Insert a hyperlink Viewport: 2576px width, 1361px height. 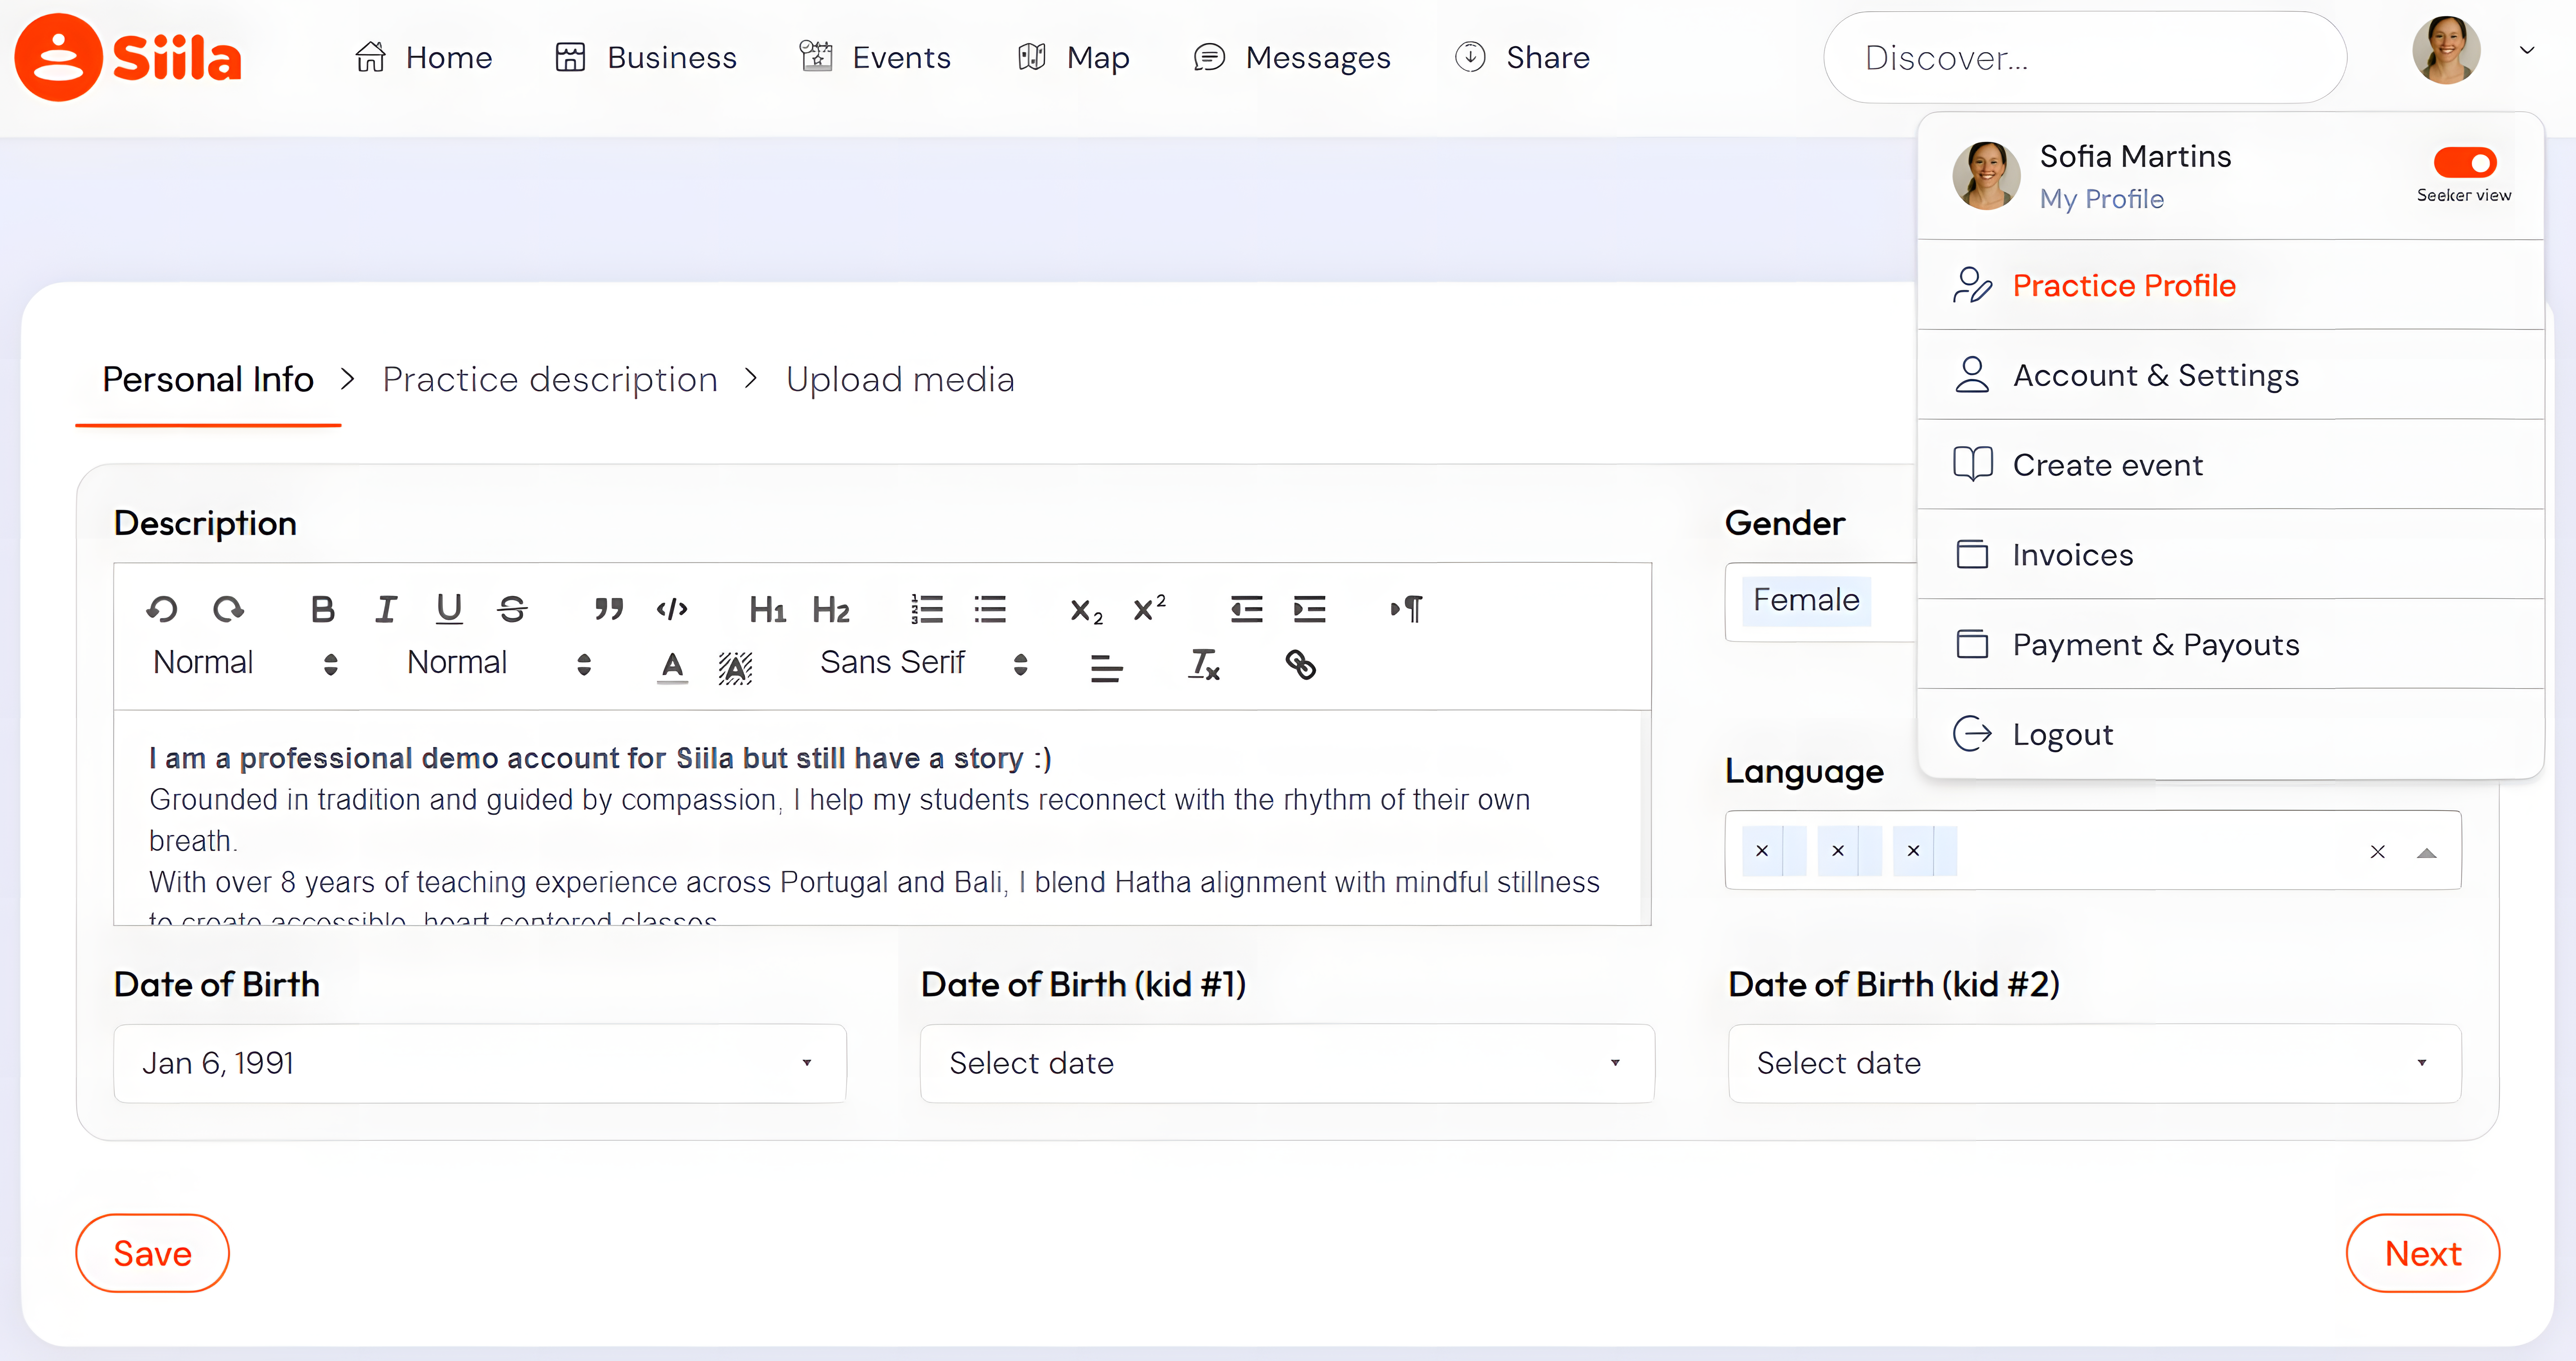point(1300,664)
